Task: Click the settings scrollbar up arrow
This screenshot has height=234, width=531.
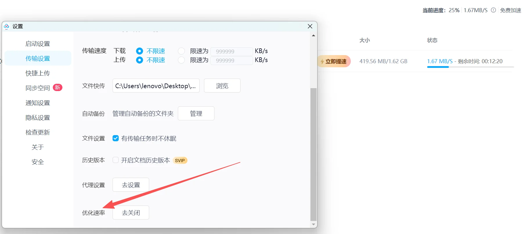Action: coord(313,35)
